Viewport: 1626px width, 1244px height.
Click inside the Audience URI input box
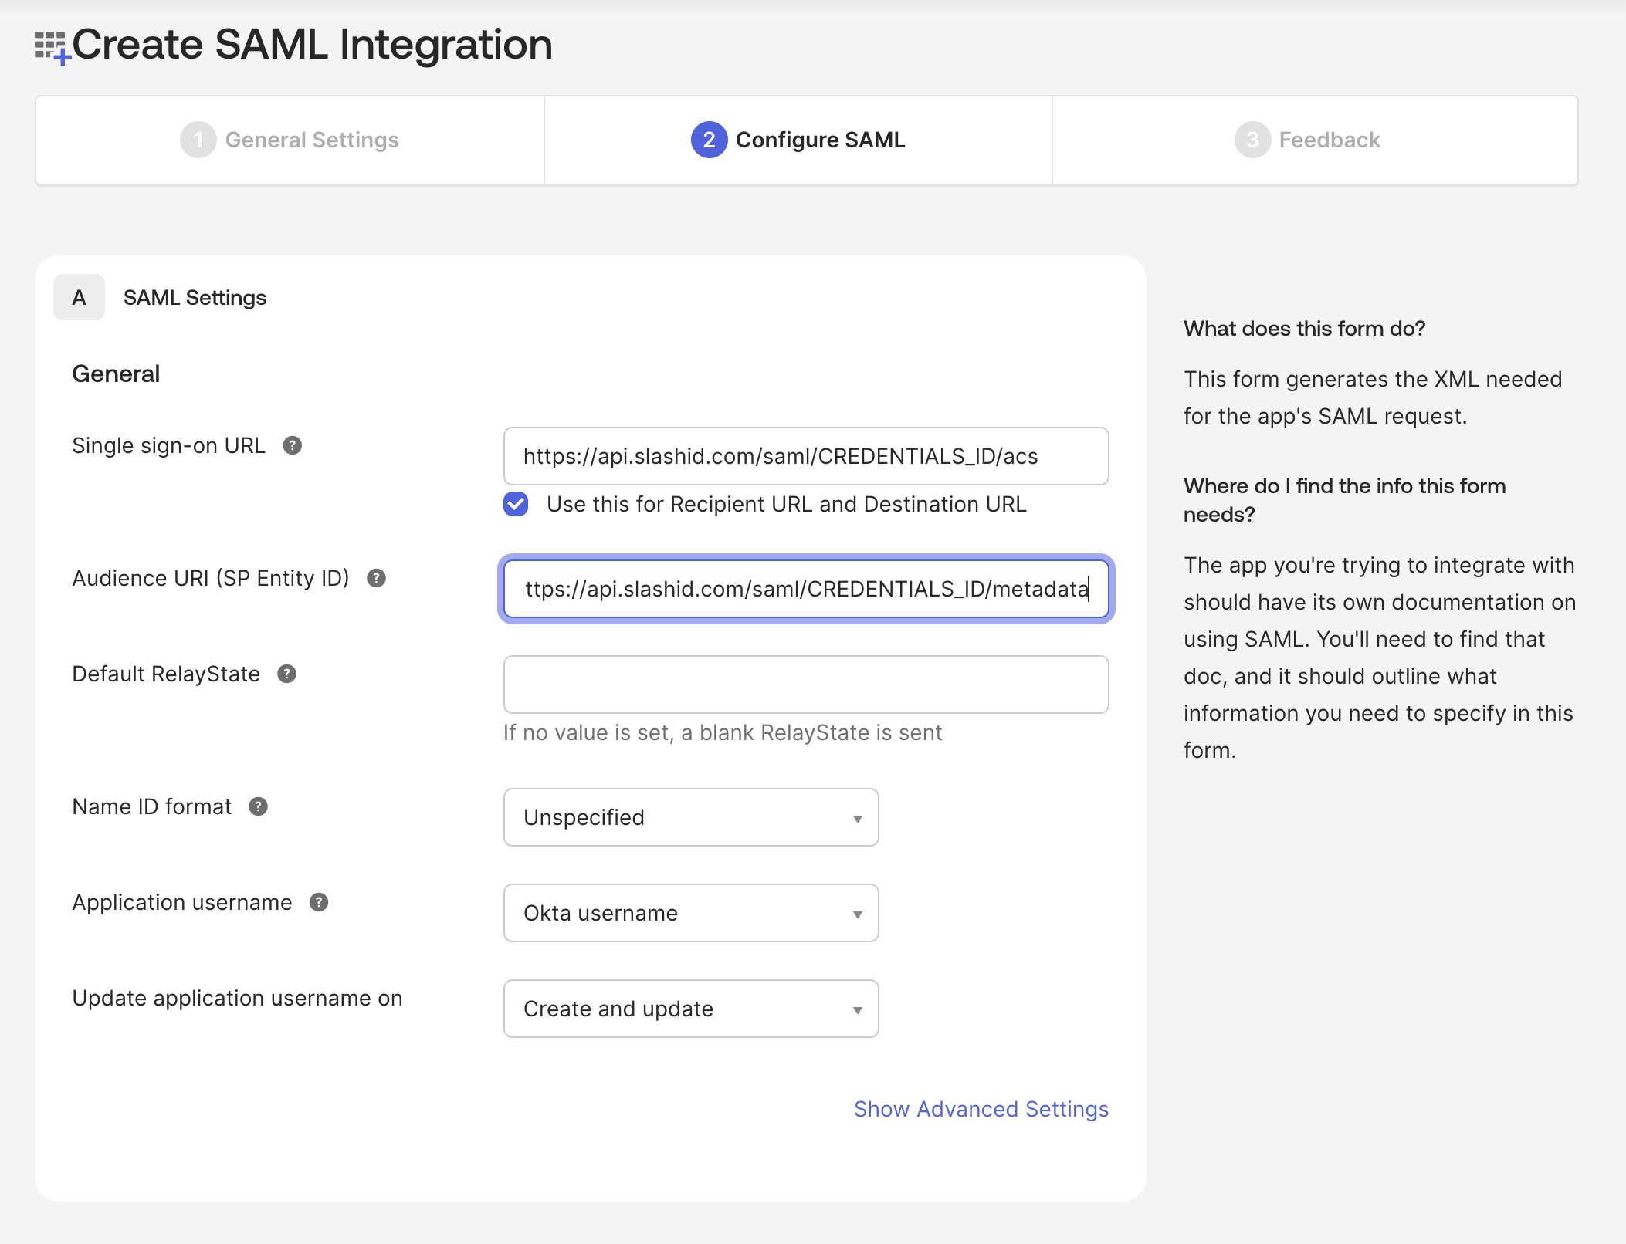pos(805,590)
